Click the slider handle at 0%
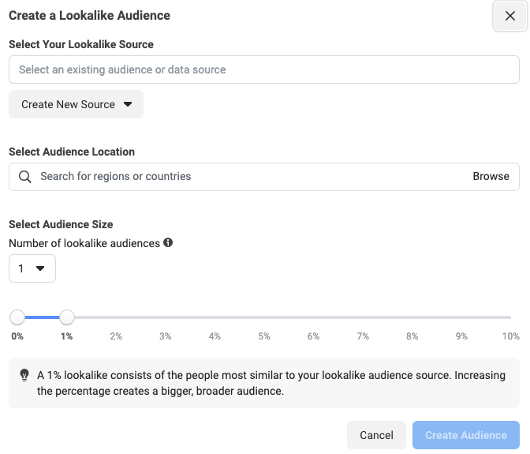 (17, 317)
